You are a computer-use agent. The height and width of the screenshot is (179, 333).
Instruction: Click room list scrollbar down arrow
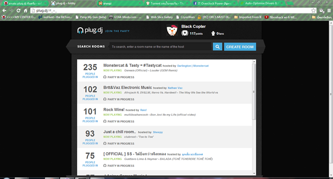(254, 173)
